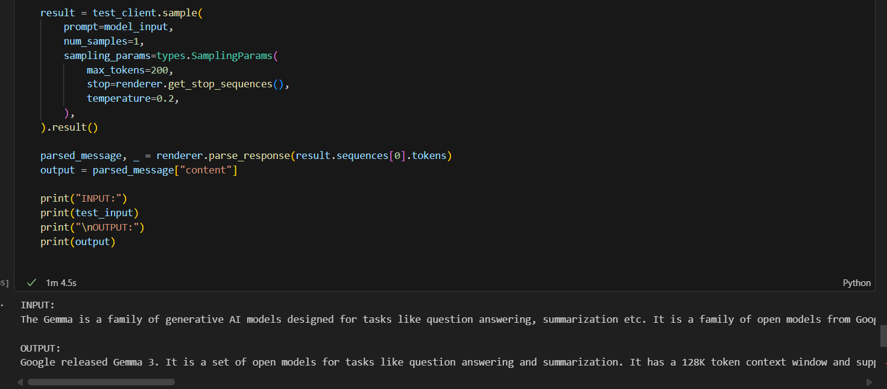The image size is (887, 389).
Task: Click the "max_tokens=200," code line
Action: pos(130,70)
